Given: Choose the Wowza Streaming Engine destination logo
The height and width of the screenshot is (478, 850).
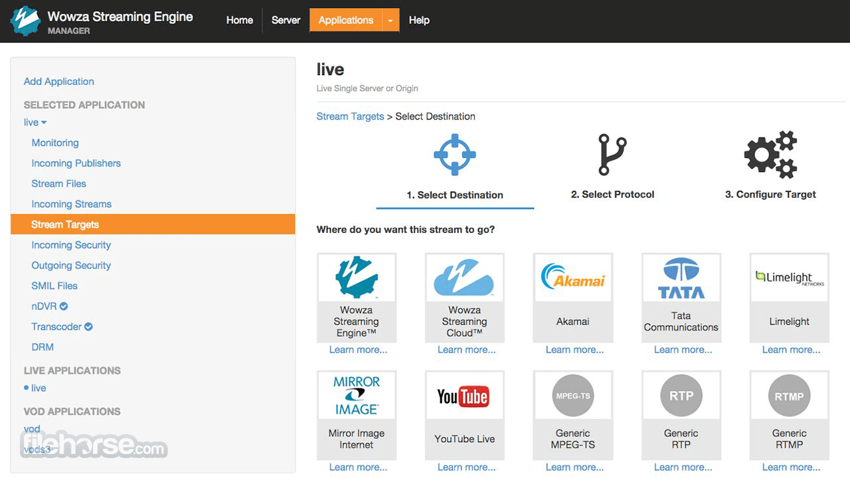Looking at the screenshot, I should (357, 276).
